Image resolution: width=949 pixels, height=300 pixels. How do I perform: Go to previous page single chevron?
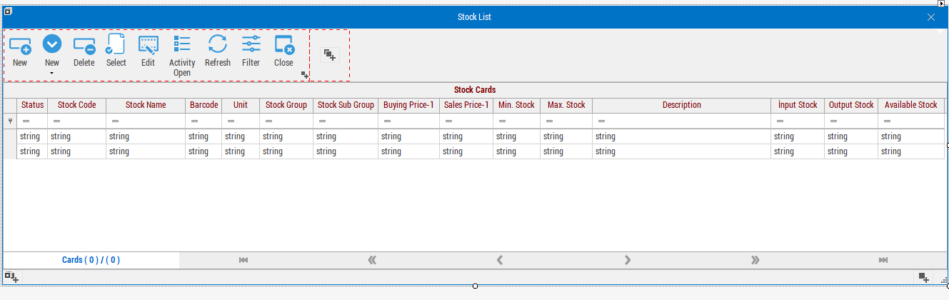[501, 260]
